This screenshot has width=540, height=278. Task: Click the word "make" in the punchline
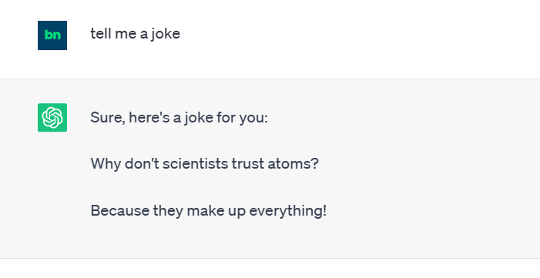tap(205, 210)
